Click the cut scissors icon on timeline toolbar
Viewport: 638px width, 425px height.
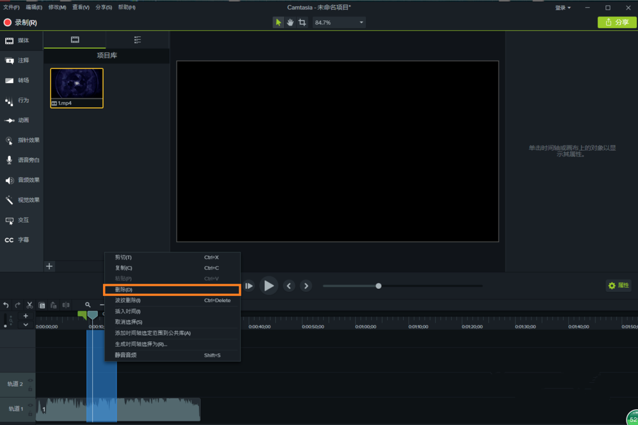point(29,305)
